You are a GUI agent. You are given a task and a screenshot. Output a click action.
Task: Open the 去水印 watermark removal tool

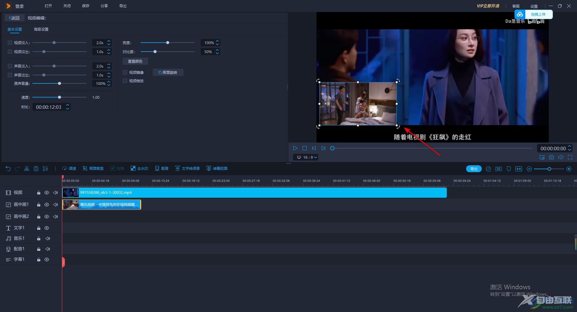[139, 169]
